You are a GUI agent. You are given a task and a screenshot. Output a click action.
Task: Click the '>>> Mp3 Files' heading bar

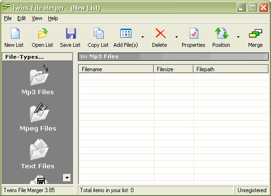(x=173, y=57)
